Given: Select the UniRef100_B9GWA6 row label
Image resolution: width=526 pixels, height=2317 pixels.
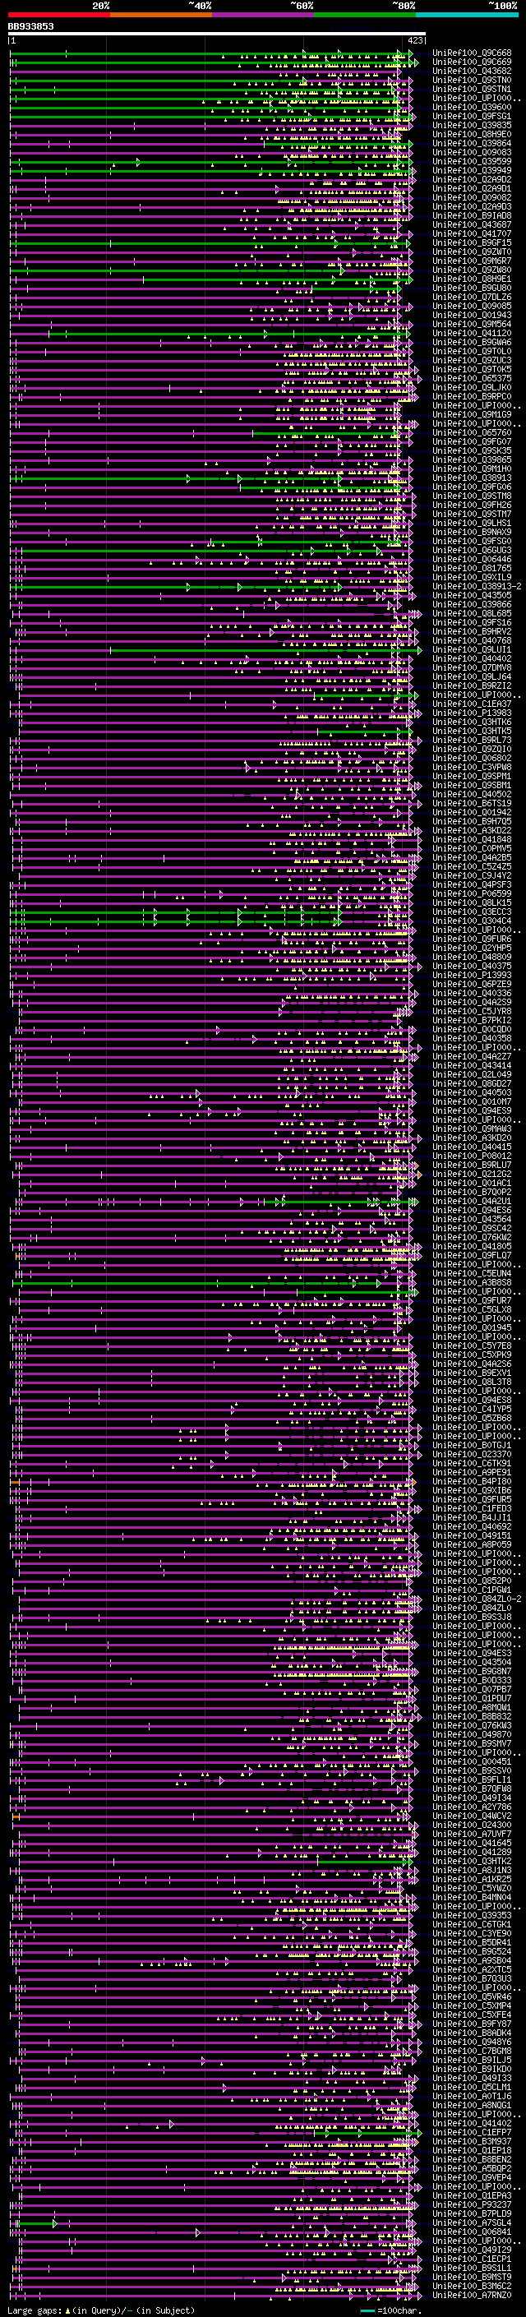Looking at the screenshot, I should click(x=472, y=342).
